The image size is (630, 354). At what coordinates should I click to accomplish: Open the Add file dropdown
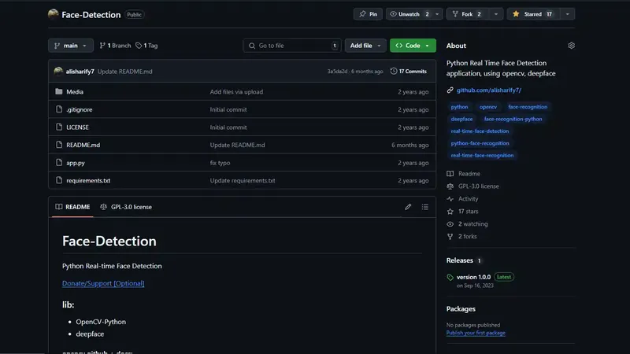pyautogui.click(x=365, y=46)
